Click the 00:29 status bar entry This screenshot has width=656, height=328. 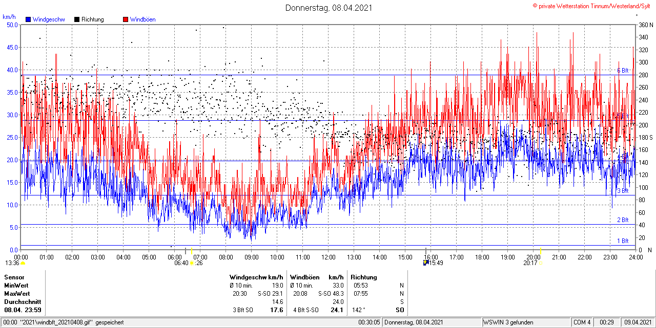[x=607, y=322]
